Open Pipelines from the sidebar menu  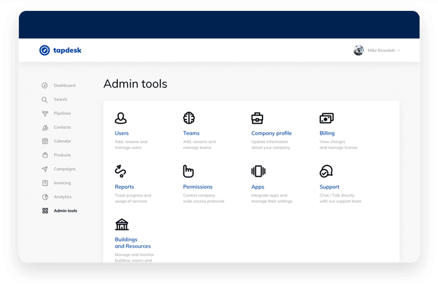[x=62, y=113]
